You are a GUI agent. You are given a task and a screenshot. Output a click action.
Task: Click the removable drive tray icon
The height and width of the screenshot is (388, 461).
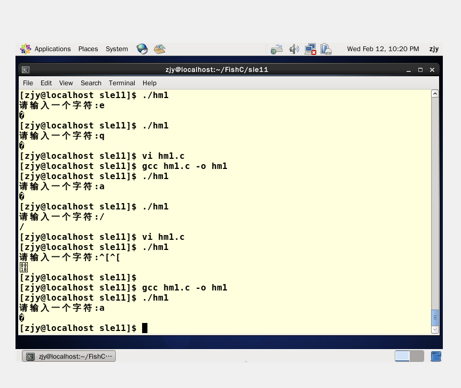(x=326, y=49)
